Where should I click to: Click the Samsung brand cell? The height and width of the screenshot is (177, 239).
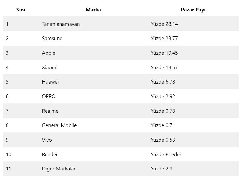coord(52,39)
